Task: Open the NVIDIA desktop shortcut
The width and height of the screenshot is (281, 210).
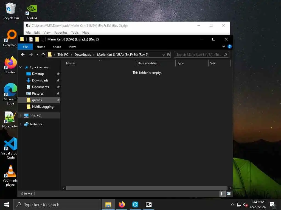Action: click(x=32, y=12)
